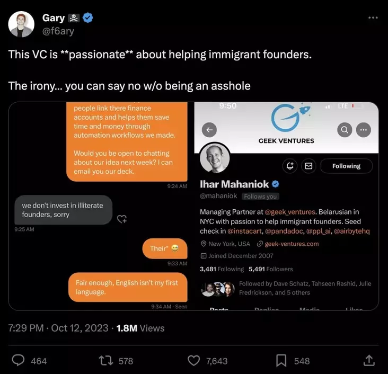Open the tweet's three-dot more menu
Screen dimensions: 388x374
click(x=373, y=18)
